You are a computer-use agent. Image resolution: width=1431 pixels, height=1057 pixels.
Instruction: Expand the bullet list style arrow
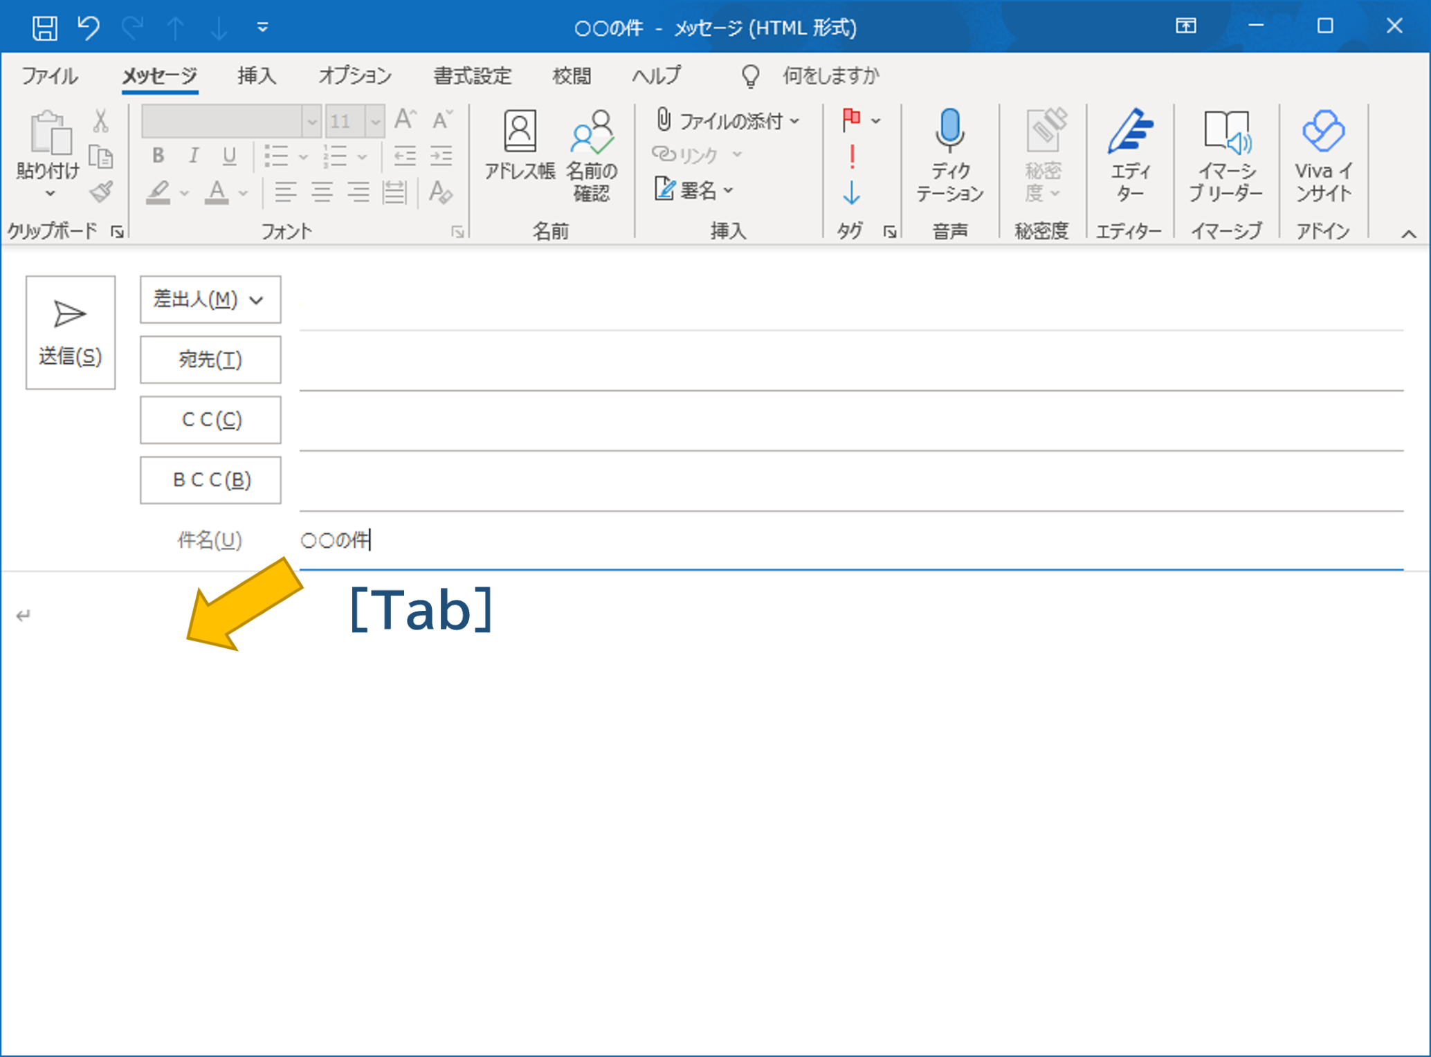click(303, 157)
